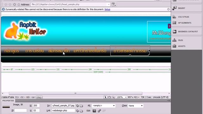Click the horizontal scrollbar thumb
The image size is (203, 114).
[75, 93]
